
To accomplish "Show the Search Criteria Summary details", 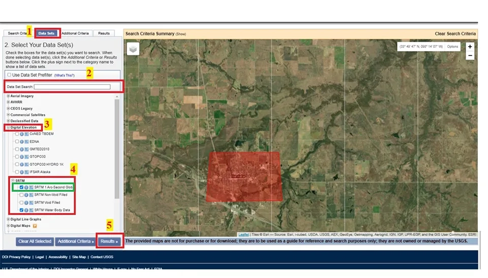I will (180, 34).
